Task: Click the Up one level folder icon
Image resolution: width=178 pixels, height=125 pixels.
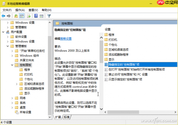Action: [x=16, y=16]
